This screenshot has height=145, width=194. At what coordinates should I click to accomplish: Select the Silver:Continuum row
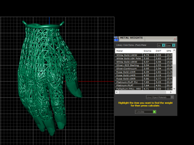(x=144, y=68)
